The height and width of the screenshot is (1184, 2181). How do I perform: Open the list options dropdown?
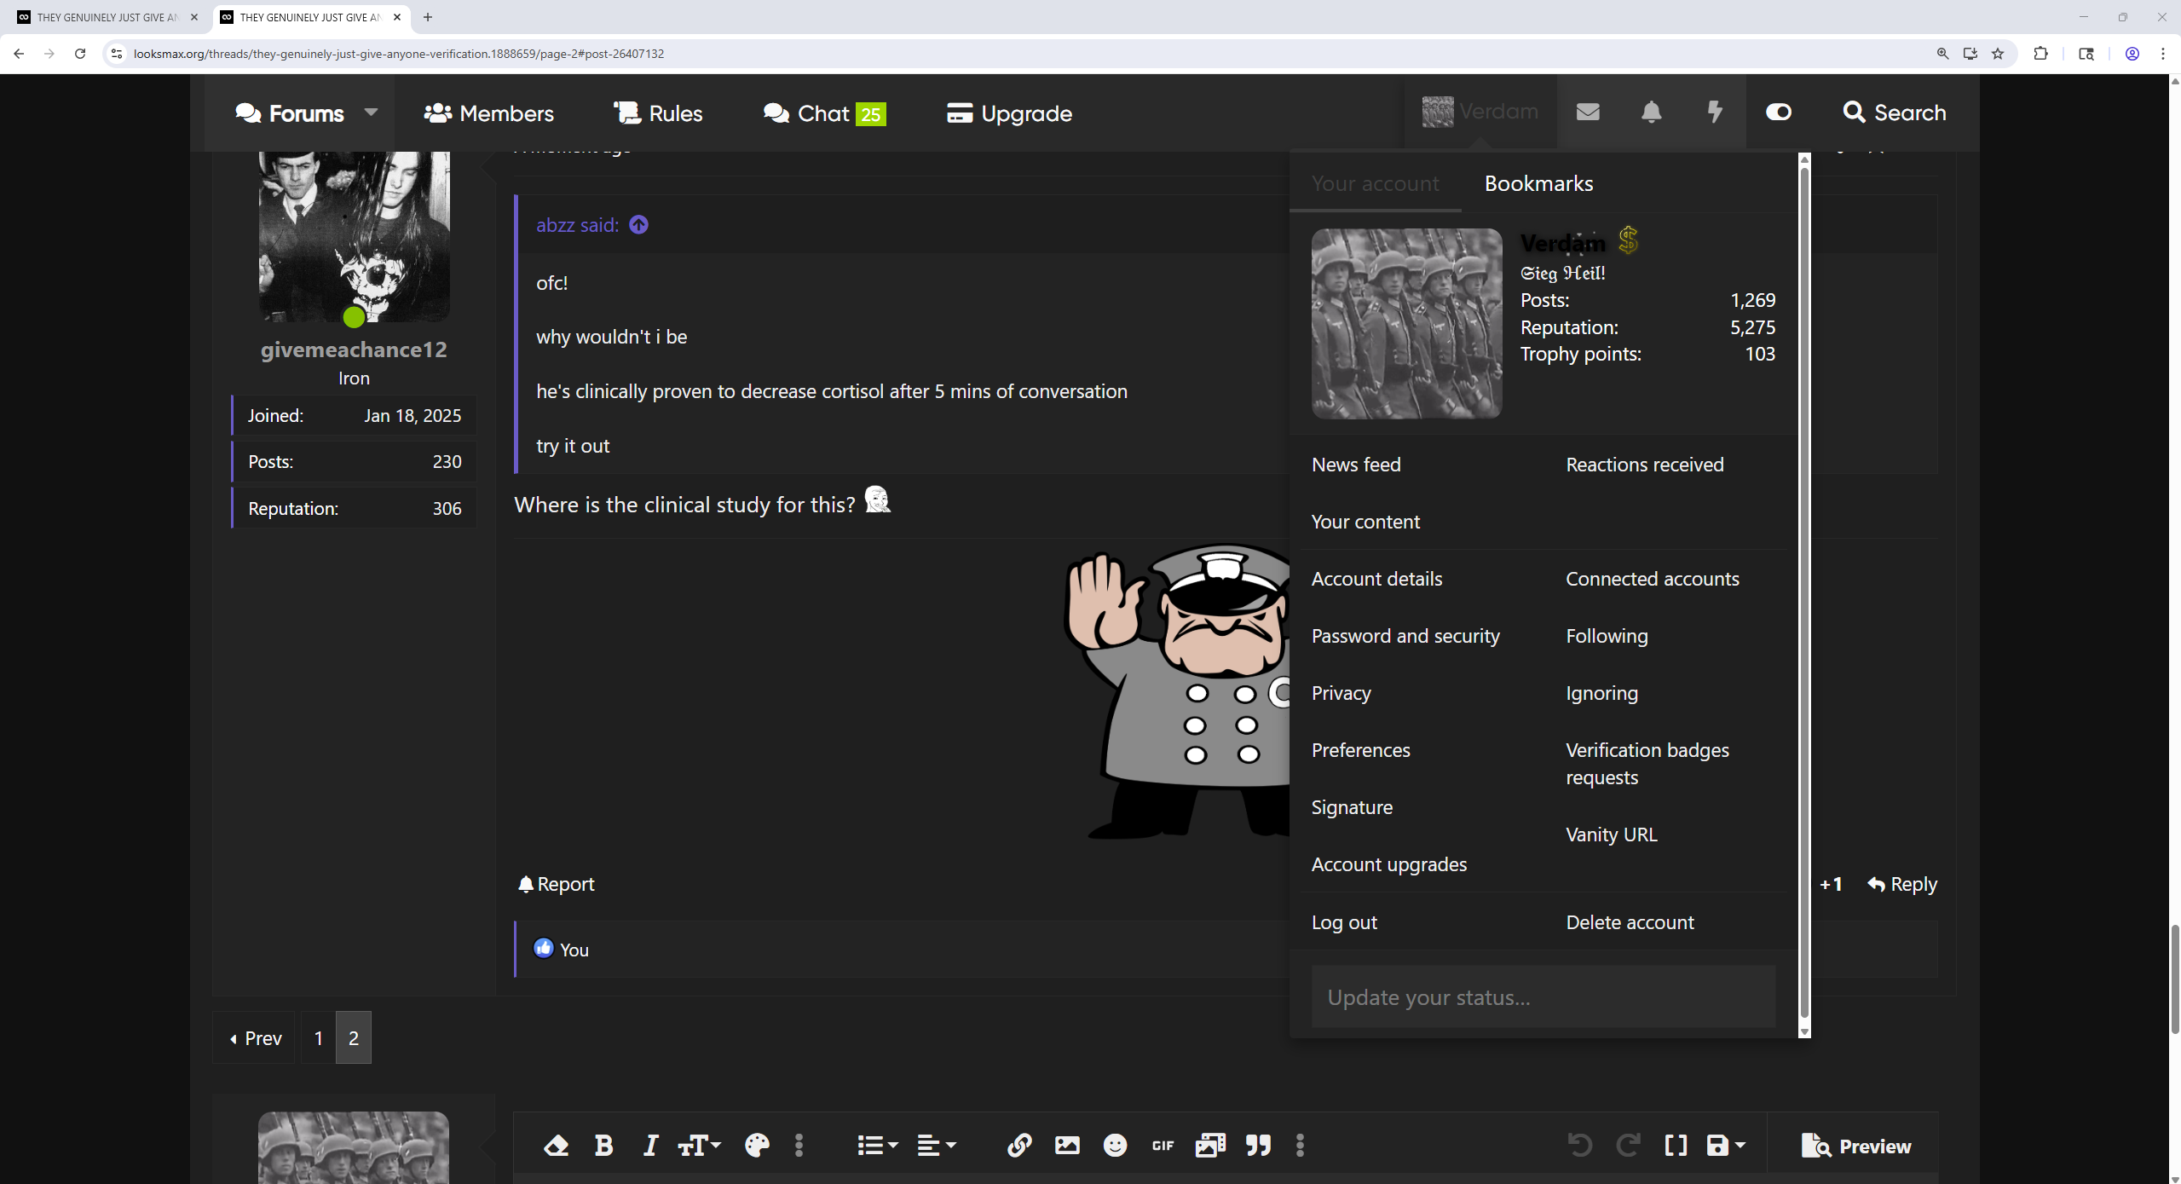(877, 1145)
